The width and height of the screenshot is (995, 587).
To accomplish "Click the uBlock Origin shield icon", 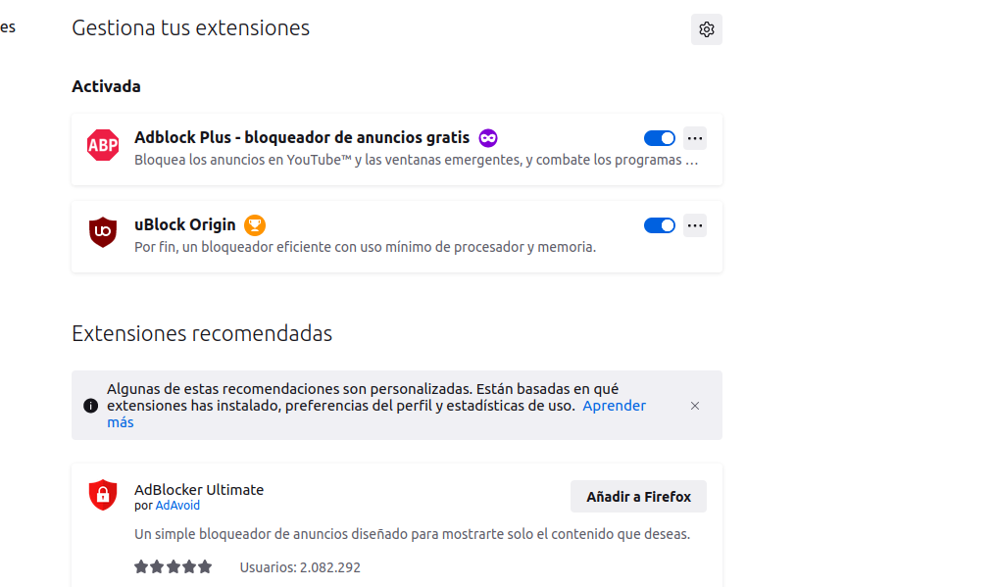I will pos(103,231).
